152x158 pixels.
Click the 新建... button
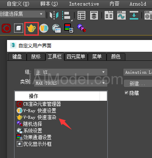(138, 84)
